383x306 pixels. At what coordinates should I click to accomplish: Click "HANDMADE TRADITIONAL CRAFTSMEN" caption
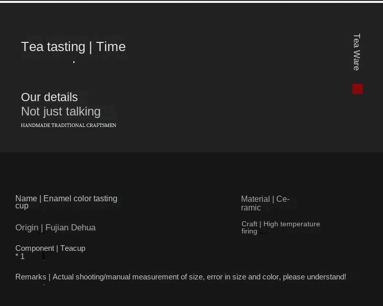68,125
